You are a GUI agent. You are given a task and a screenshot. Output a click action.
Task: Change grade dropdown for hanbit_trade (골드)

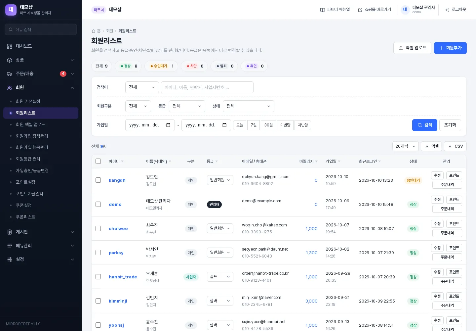(220, 277)
